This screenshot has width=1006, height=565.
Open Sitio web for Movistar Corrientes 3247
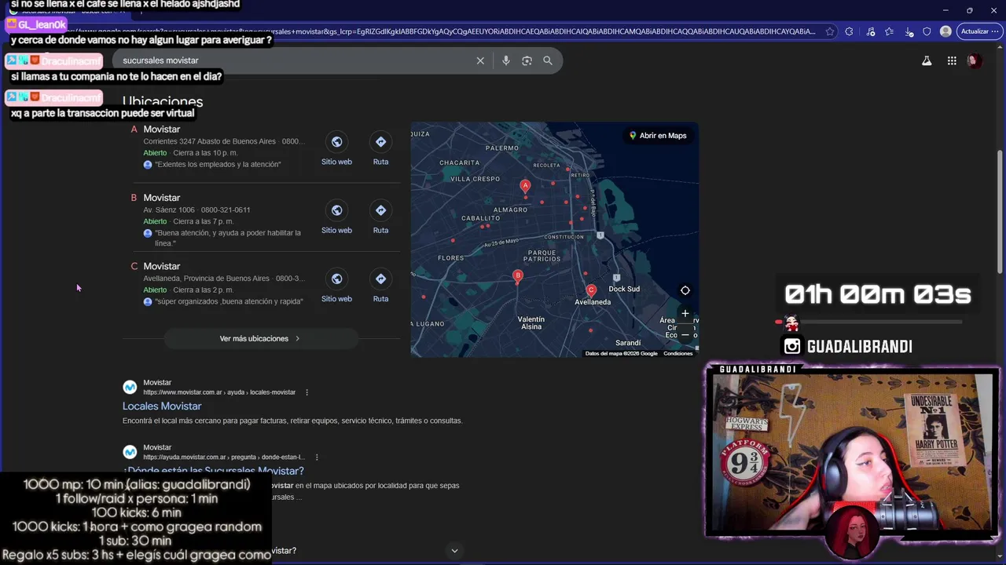point(336,148)
